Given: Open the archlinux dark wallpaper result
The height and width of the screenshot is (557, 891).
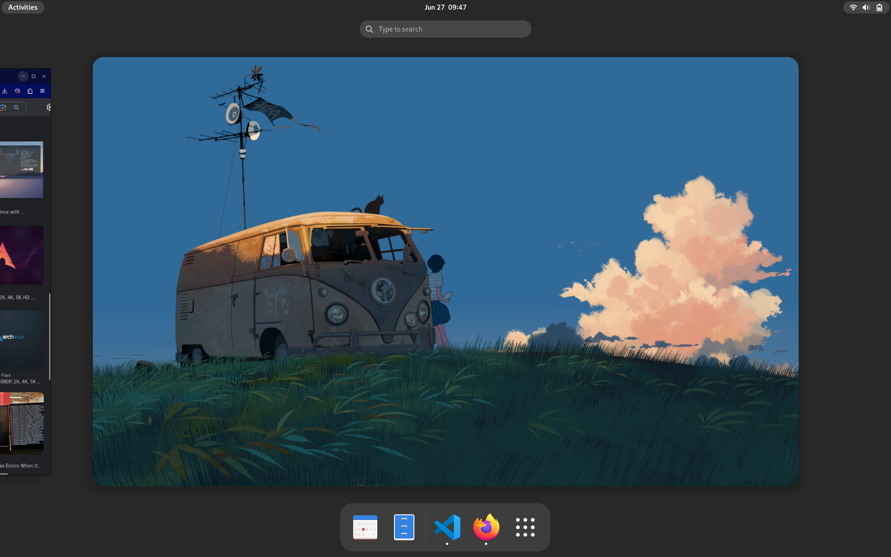Looking at the screenshot, I should (x=22, y=340).
